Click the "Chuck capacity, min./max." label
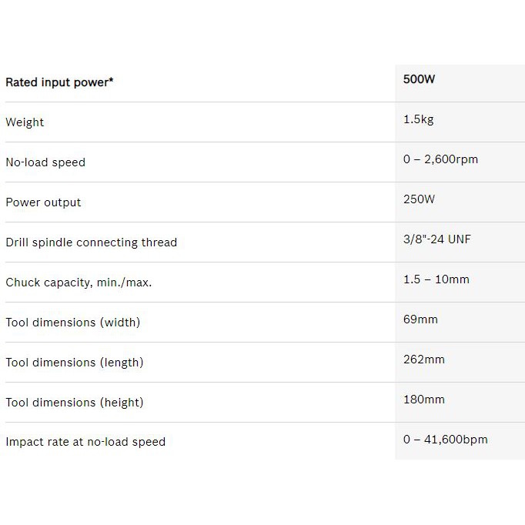This screenshot has width=525, height=525. point(79,283)
